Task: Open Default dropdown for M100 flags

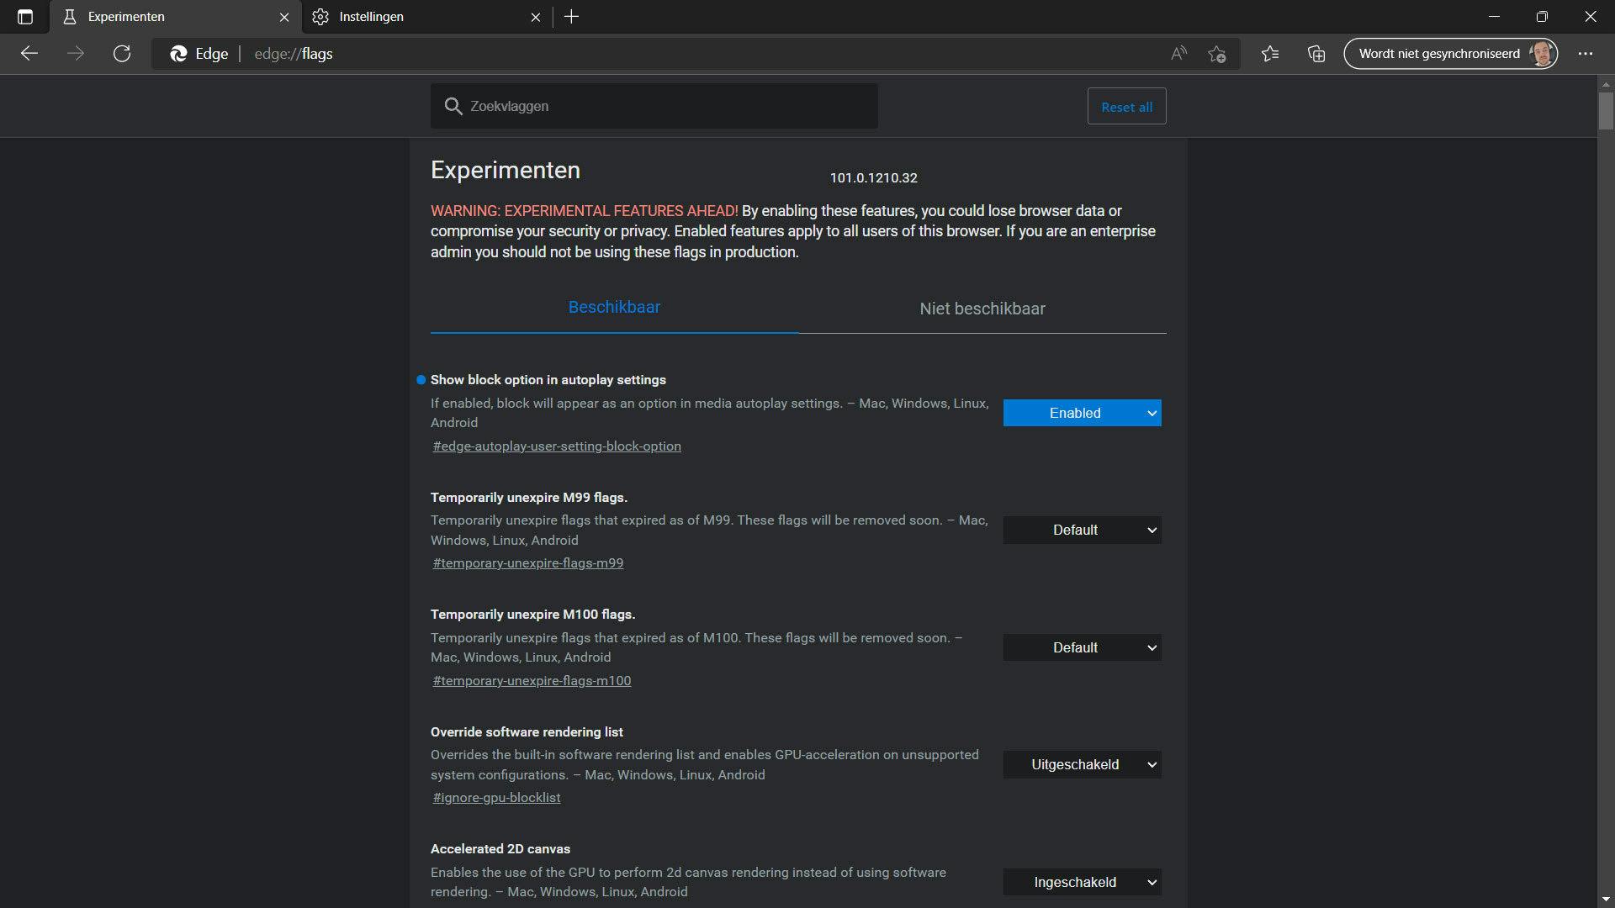Action: [1082, 647]
